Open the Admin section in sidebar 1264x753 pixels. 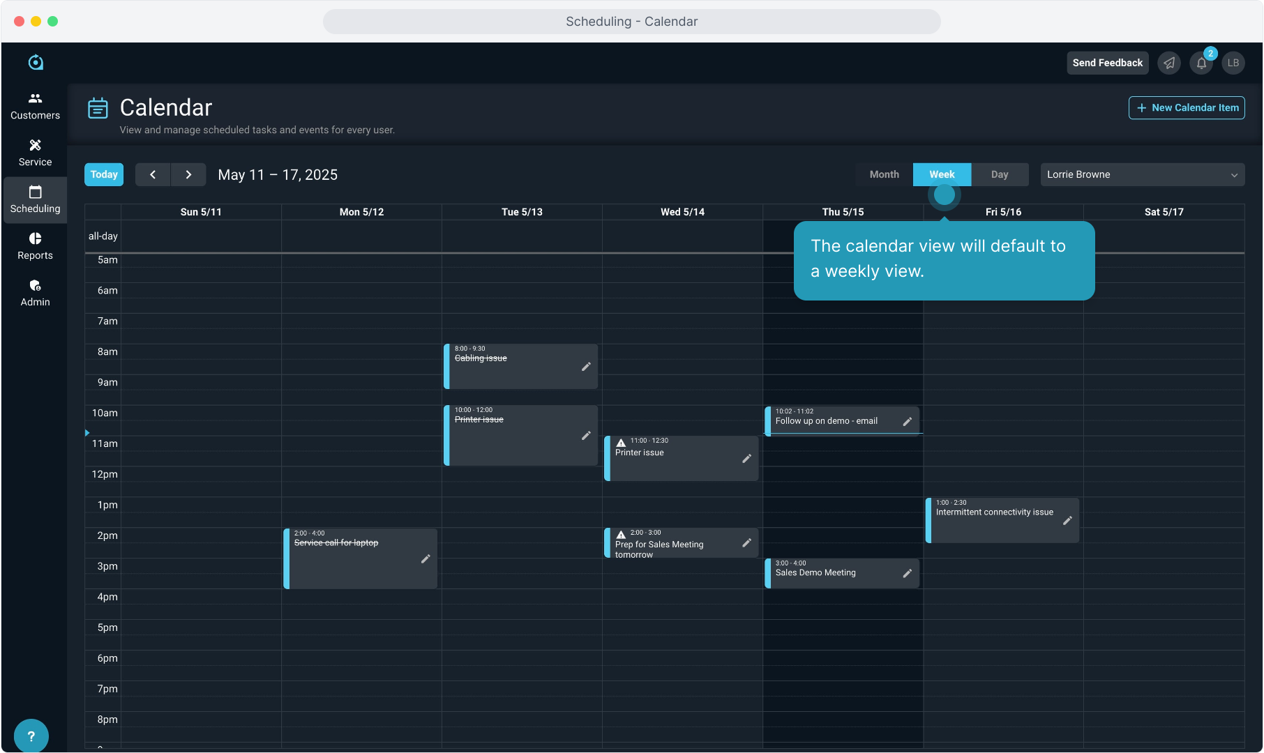point(35,293)
